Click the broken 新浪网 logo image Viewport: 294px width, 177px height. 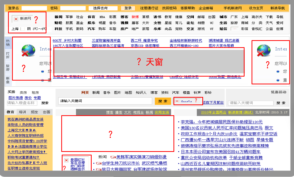click(x=22, y=19)
